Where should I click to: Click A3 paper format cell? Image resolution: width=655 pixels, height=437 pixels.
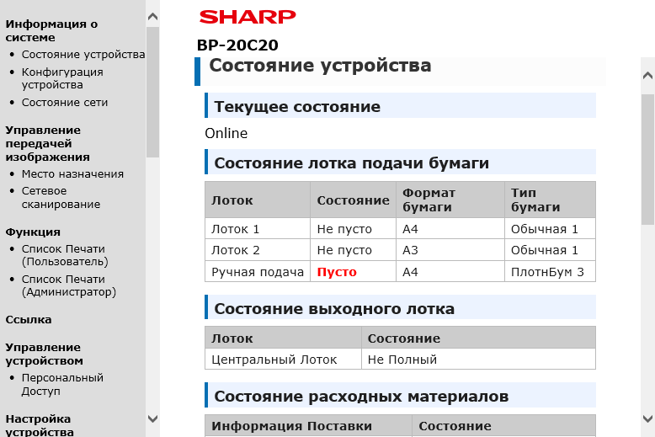(x=450, y=250)
